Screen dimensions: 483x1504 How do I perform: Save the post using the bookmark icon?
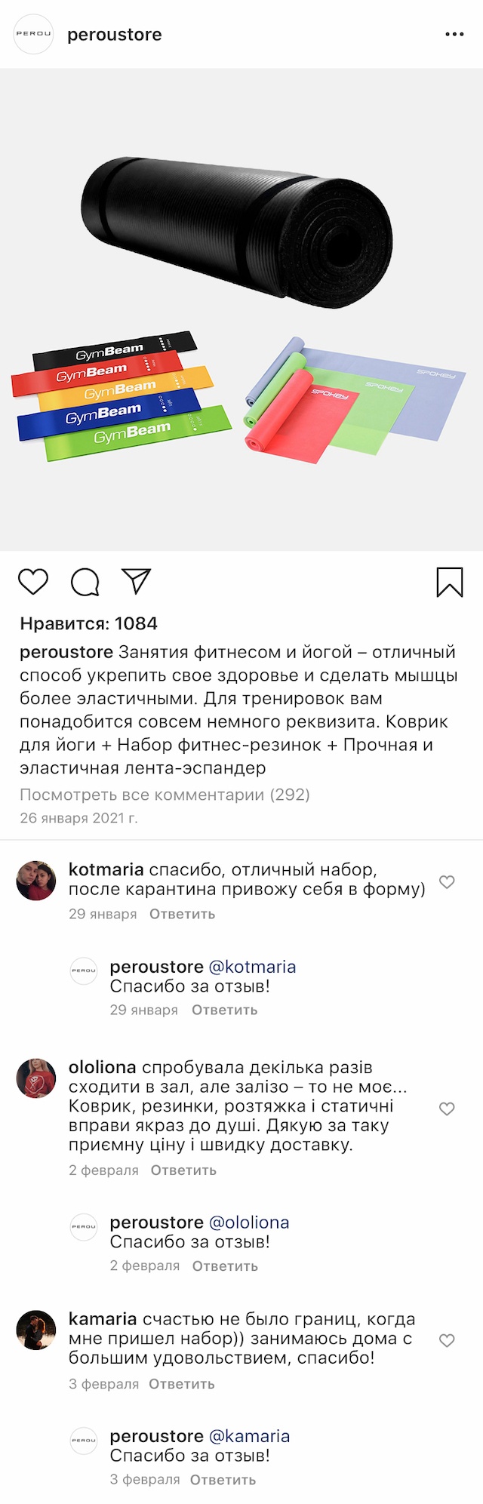tap(450, 582)
